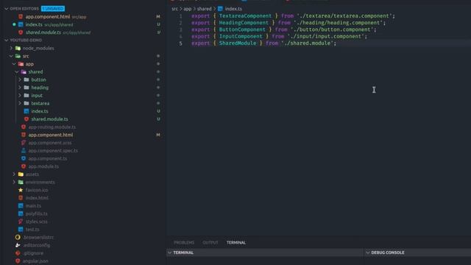
Task: Click the TypeScript icon beside main.ts
Action: [x=21, y=206]
